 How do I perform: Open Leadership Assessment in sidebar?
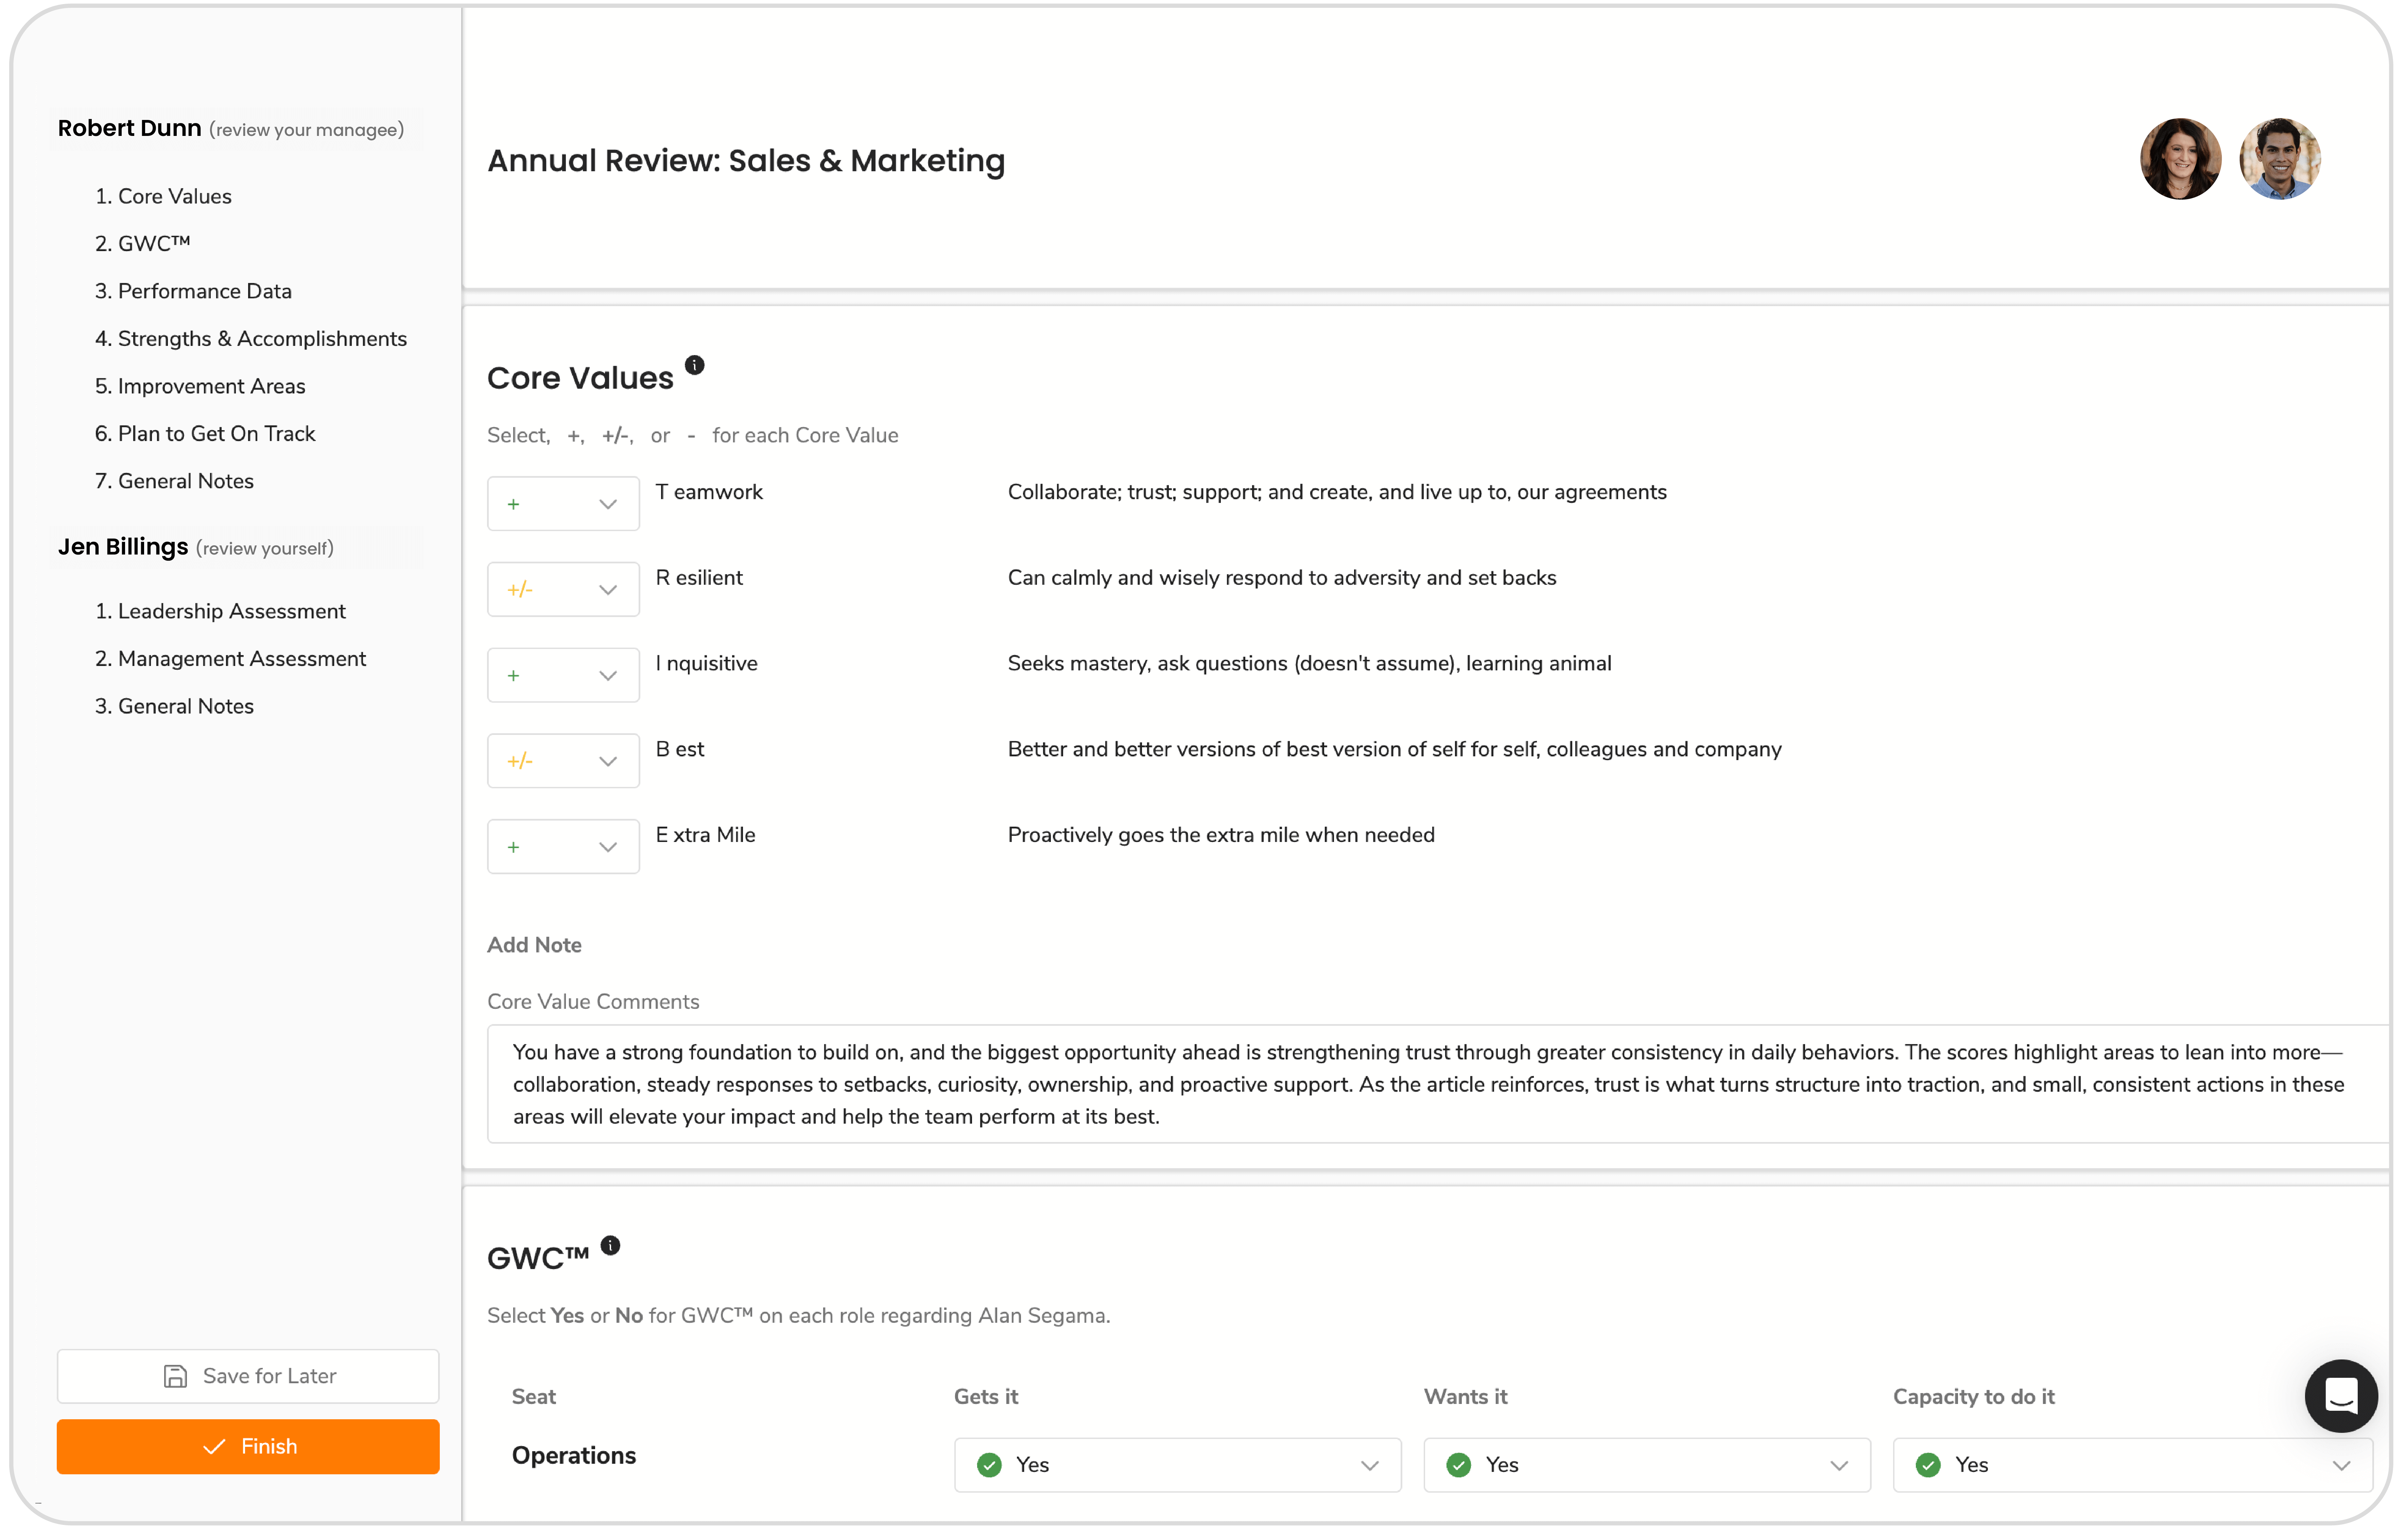point(231,611)
